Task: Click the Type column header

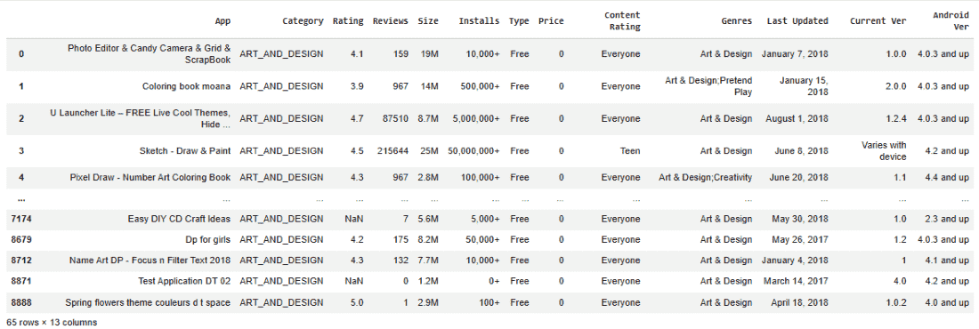Action: tap(519, 20)
